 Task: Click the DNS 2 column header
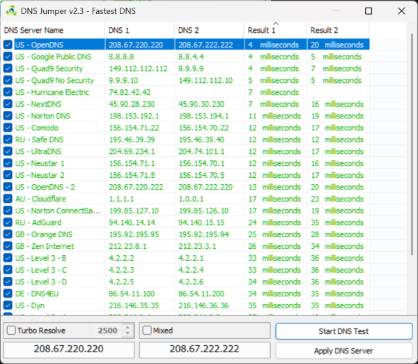(209, 30)
